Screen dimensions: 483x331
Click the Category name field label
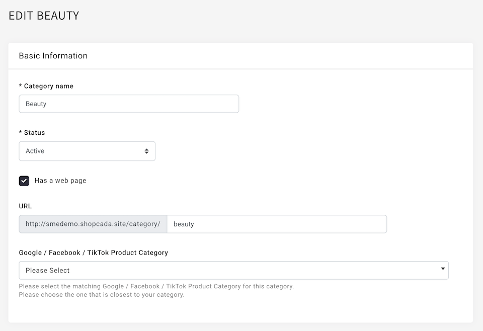(x=49, y=86)
